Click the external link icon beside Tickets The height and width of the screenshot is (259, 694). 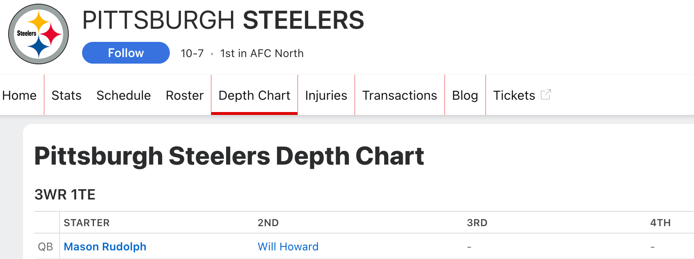click(545, 95)
